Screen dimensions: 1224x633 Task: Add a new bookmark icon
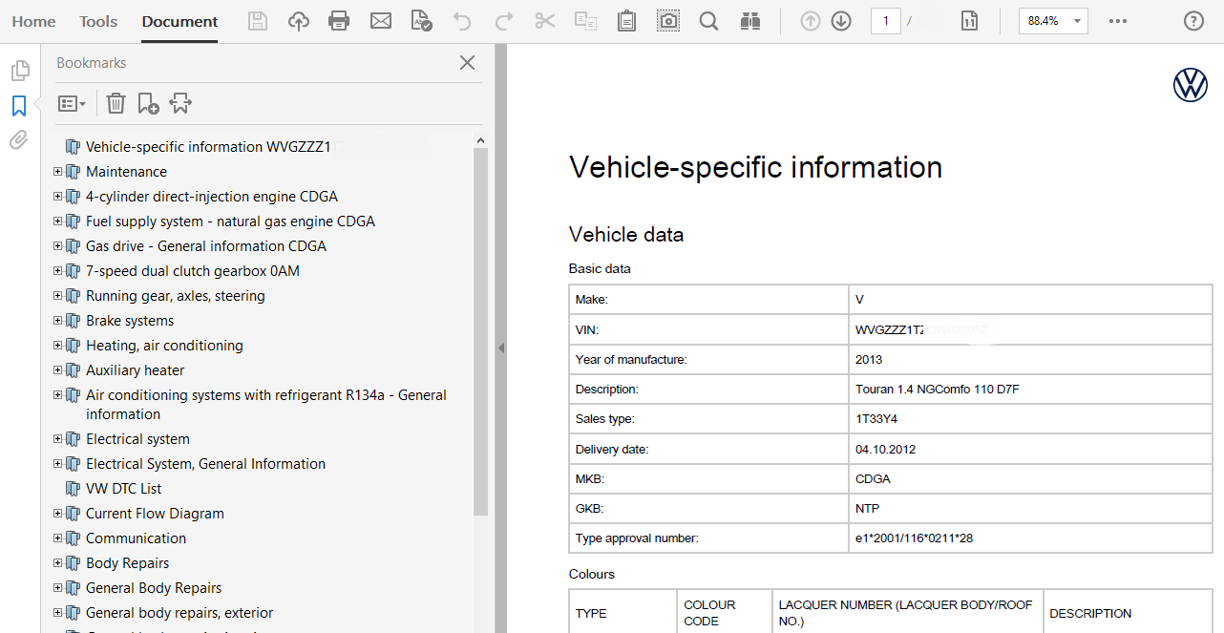[148, 103]
